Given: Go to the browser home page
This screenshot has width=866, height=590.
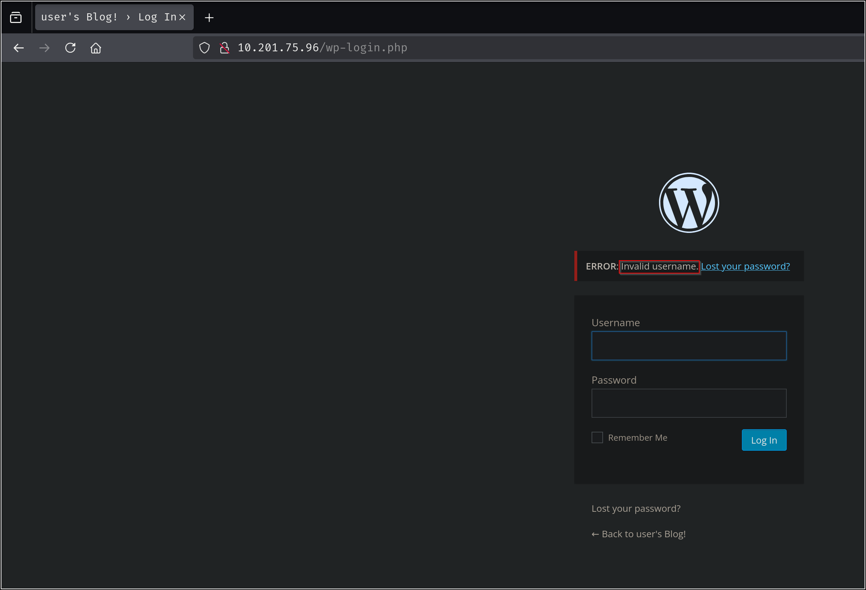Looking at the screenshot, I should point(96,48).
